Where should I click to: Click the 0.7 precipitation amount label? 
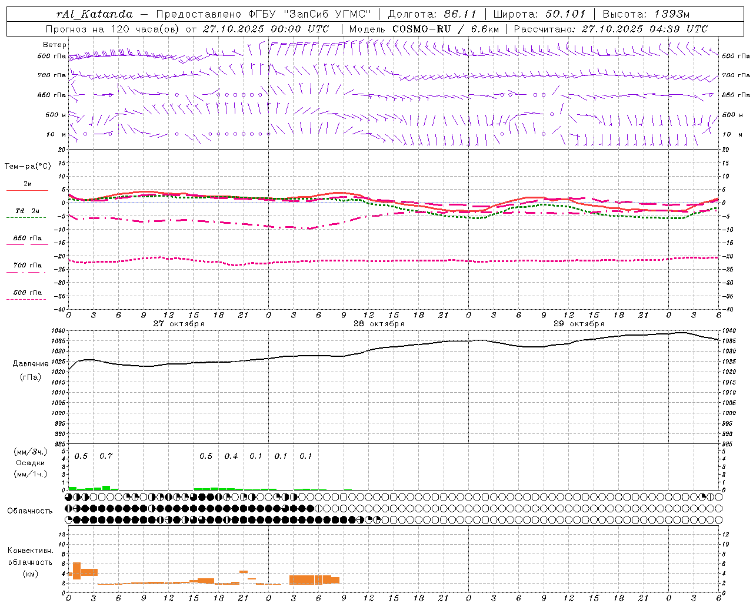coord(106,456)
